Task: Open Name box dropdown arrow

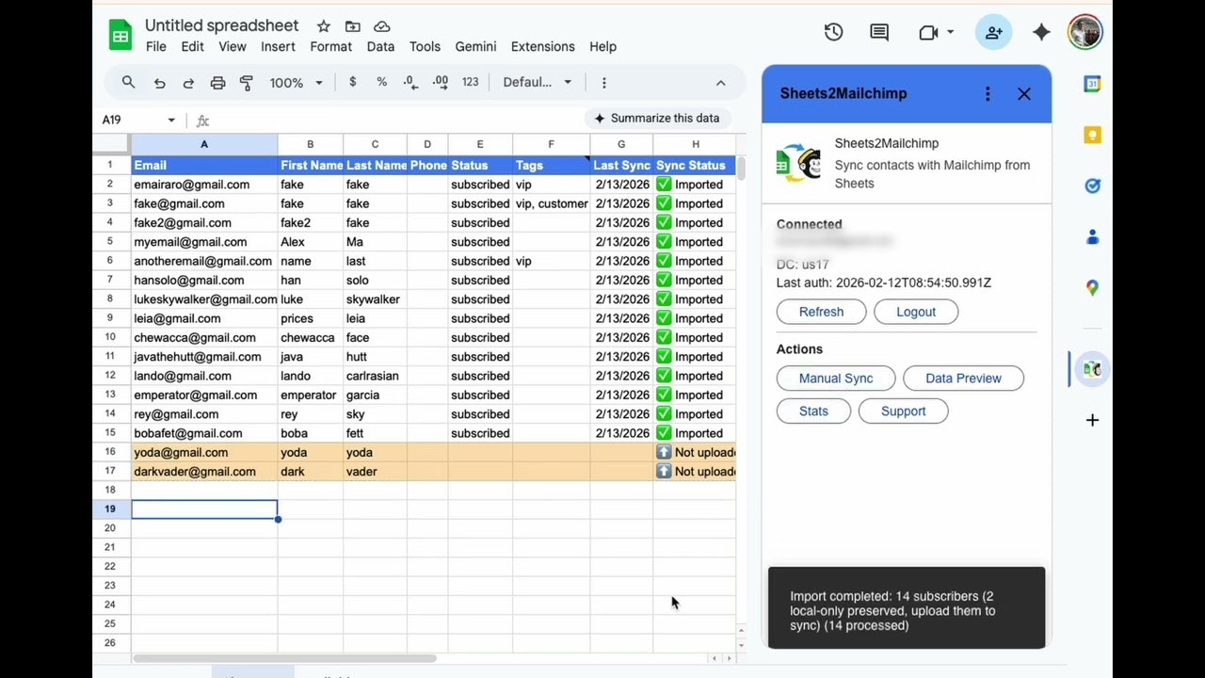Action: point(171,120)
